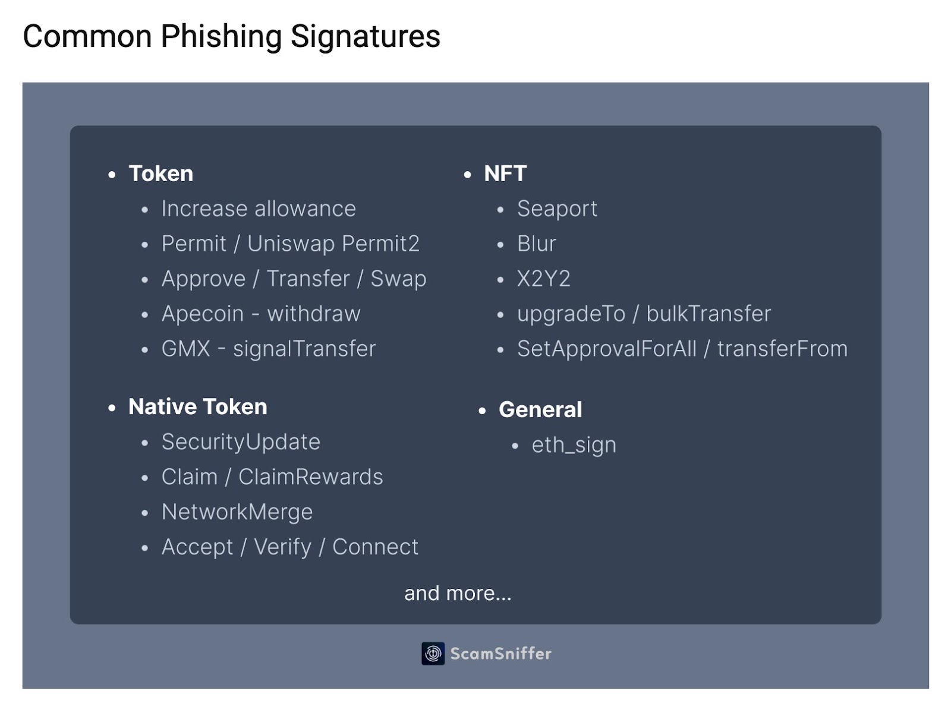Select the eth_sign entry

coord(574,445)
